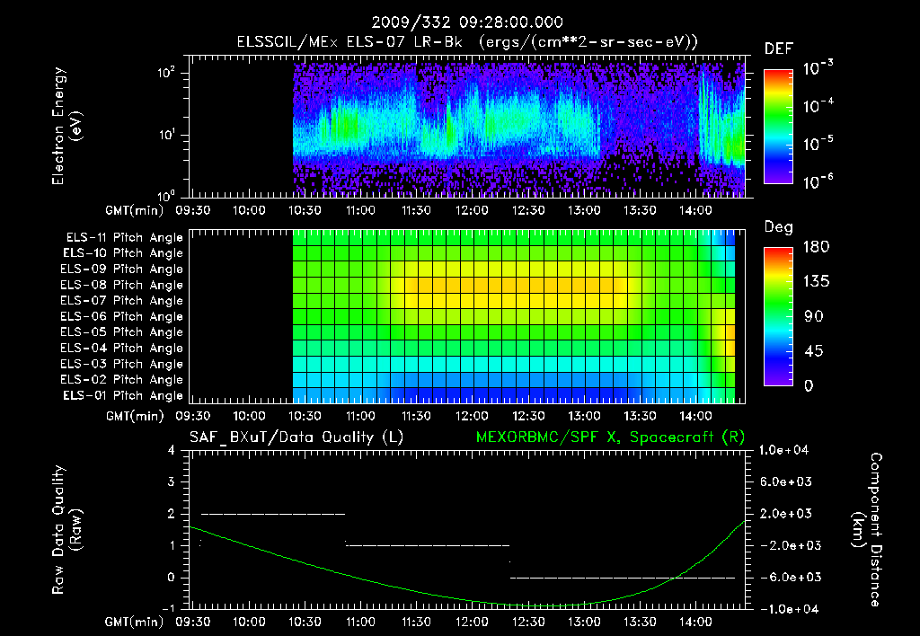Click the Raw Data Quality (Raw) axis title
The width and height of the screenshot is (920, 636).
tap(66, 530)
